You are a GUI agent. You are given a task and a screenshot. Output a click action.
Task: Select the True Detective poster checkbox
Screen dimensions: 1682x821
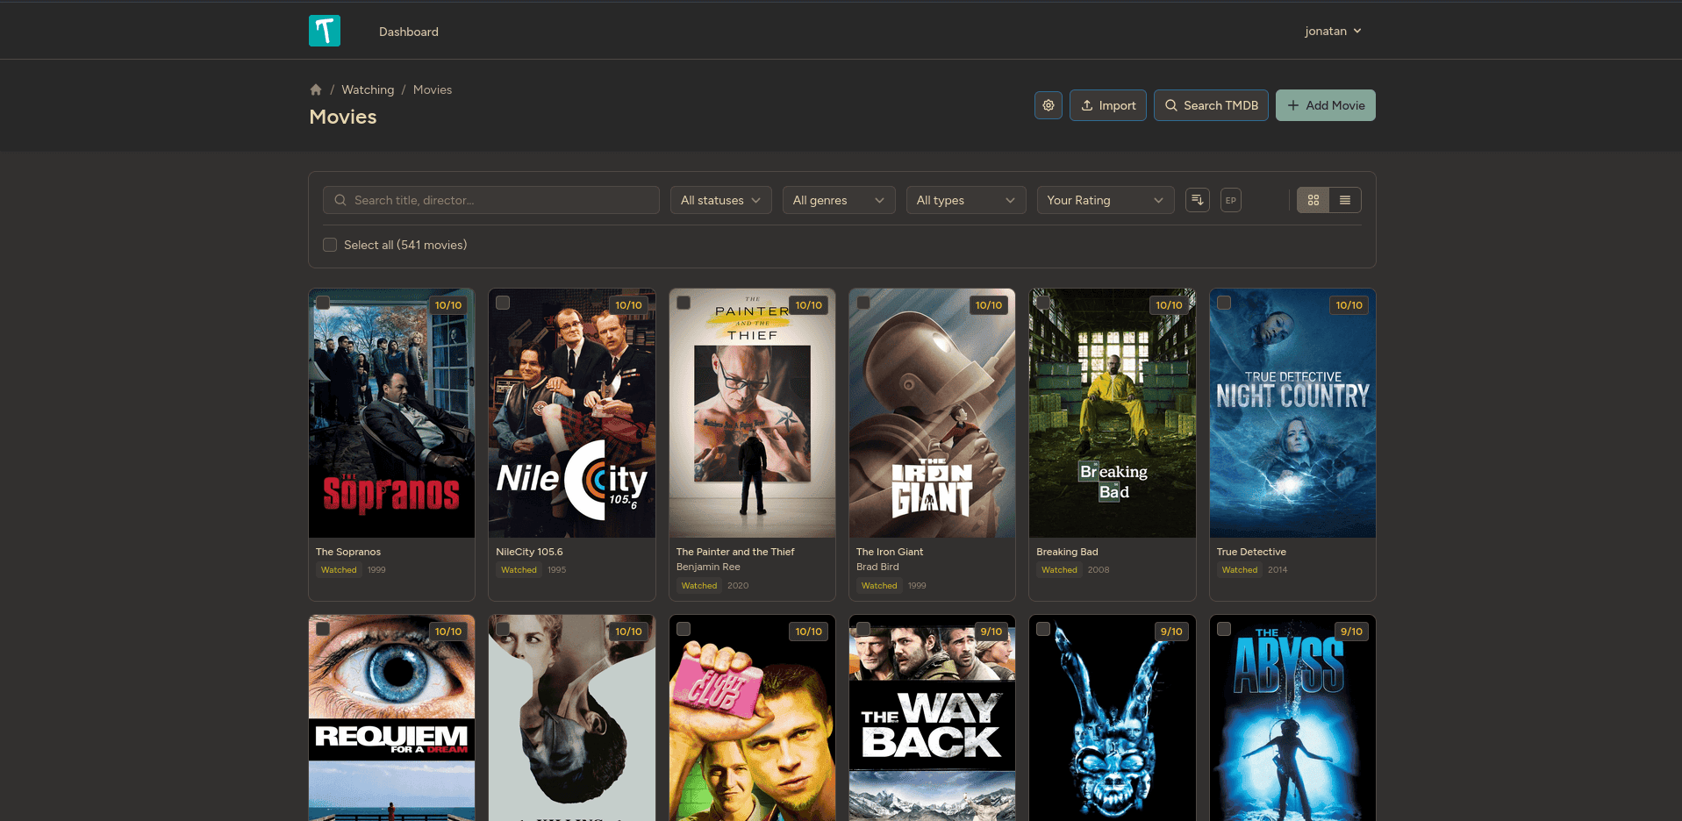(1224, 303)
